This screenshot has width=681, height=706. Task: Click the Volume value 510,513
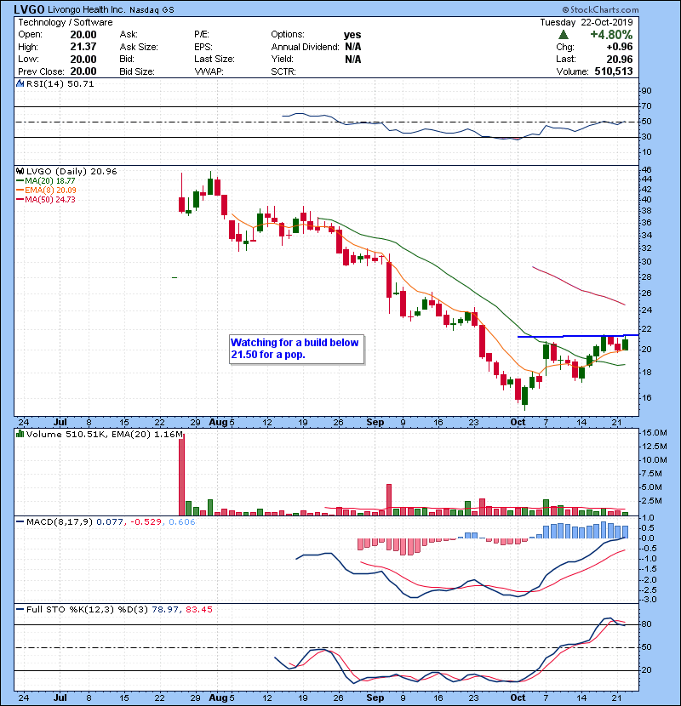click(614, 71)
